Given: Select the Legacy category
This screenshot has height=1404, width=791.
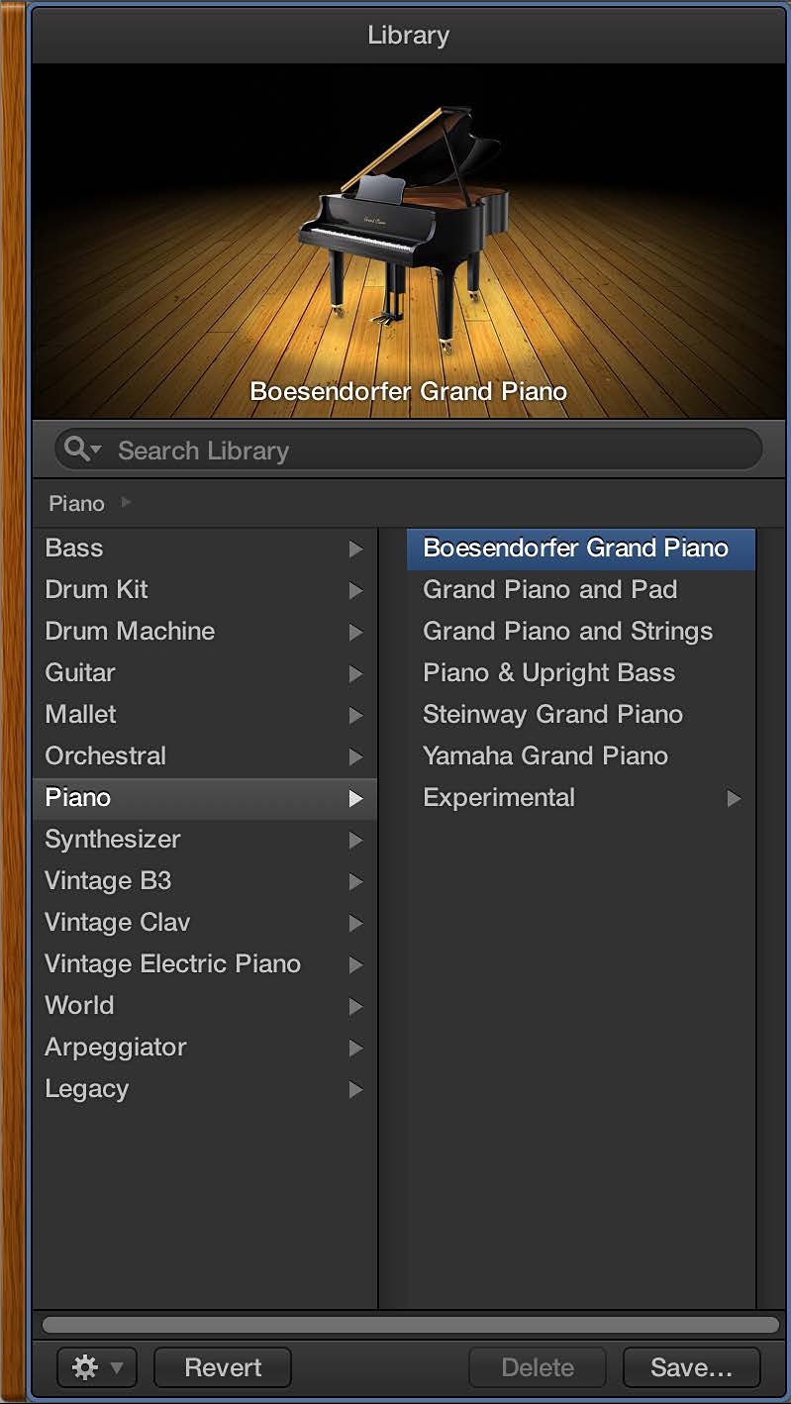Looking at the screenshot, I should 205,1089.
